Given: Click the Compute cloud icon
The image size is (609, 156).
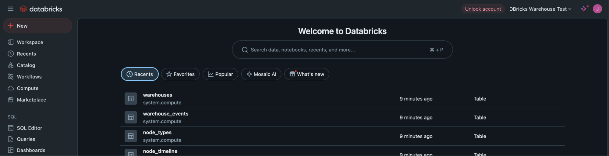Looking at the screenshot, I should click(11, 88).
